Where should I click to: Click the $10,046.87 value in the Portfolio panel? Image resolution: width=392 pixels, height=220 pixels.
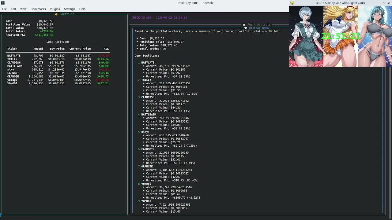(45, 24)
